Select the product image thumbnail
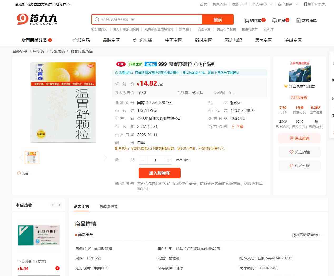334x276 pixels. click(x=32, y=158)
